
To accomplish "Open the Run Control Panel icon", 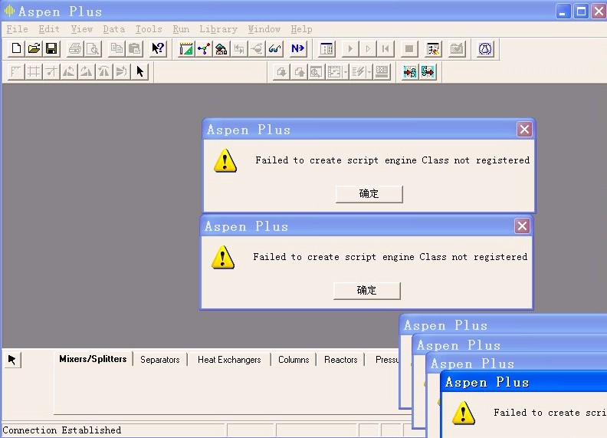I will point(326,49).
